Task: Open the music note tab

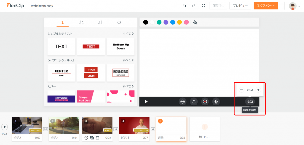Action: coord(100,22)
